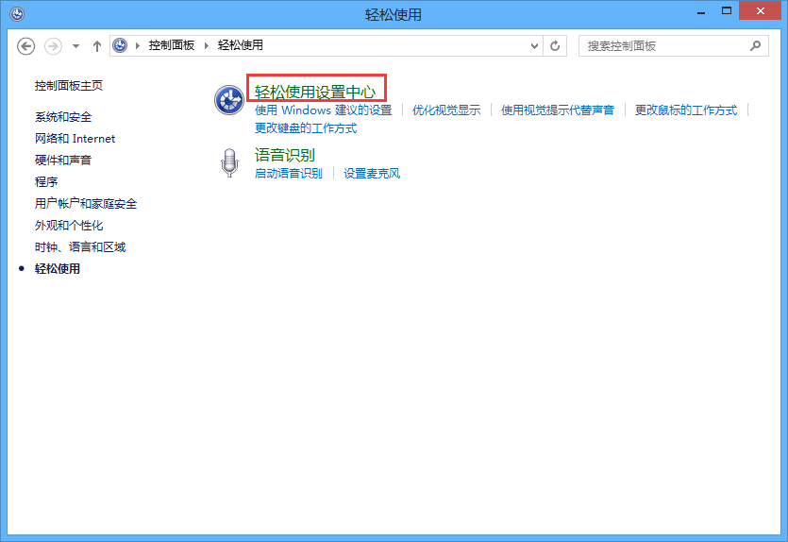The width and height of the screenshot is (788, 542).
Task: Open recent locations dropdown arrow
Action: coord(75,46)
